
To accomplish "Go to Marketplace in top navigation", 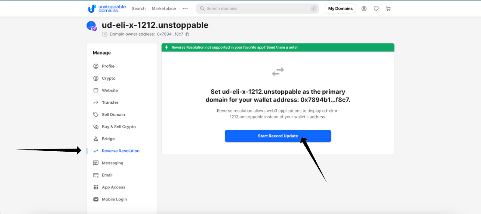I will pyautogui.click(x=164, y=9).
